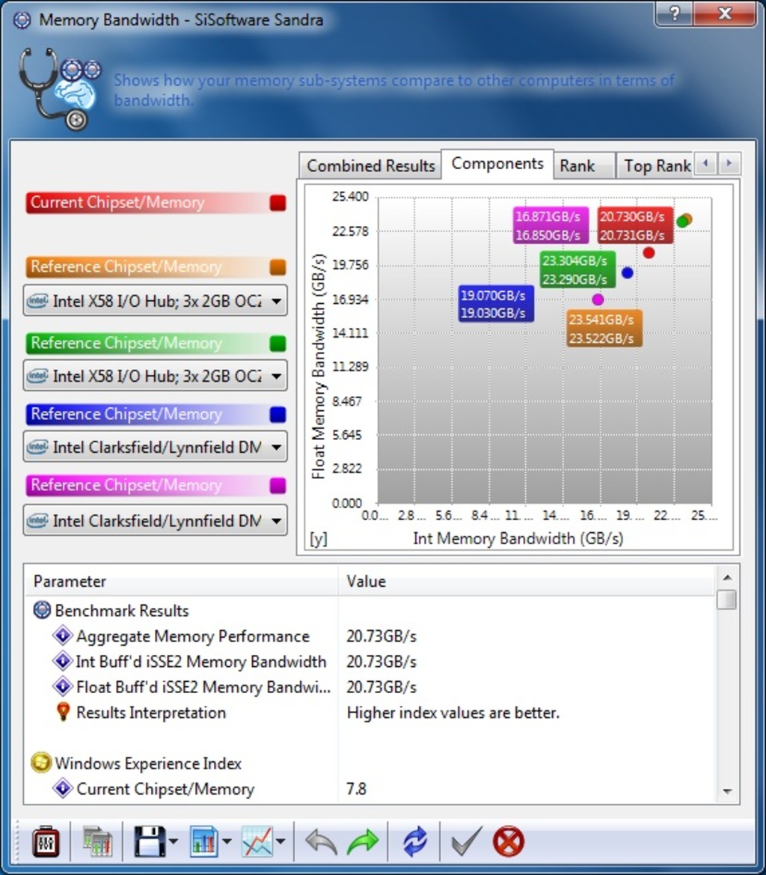Click the grey checkmark OK icon
The width and height of the screenshot is (766, 875).
(466, 841)
